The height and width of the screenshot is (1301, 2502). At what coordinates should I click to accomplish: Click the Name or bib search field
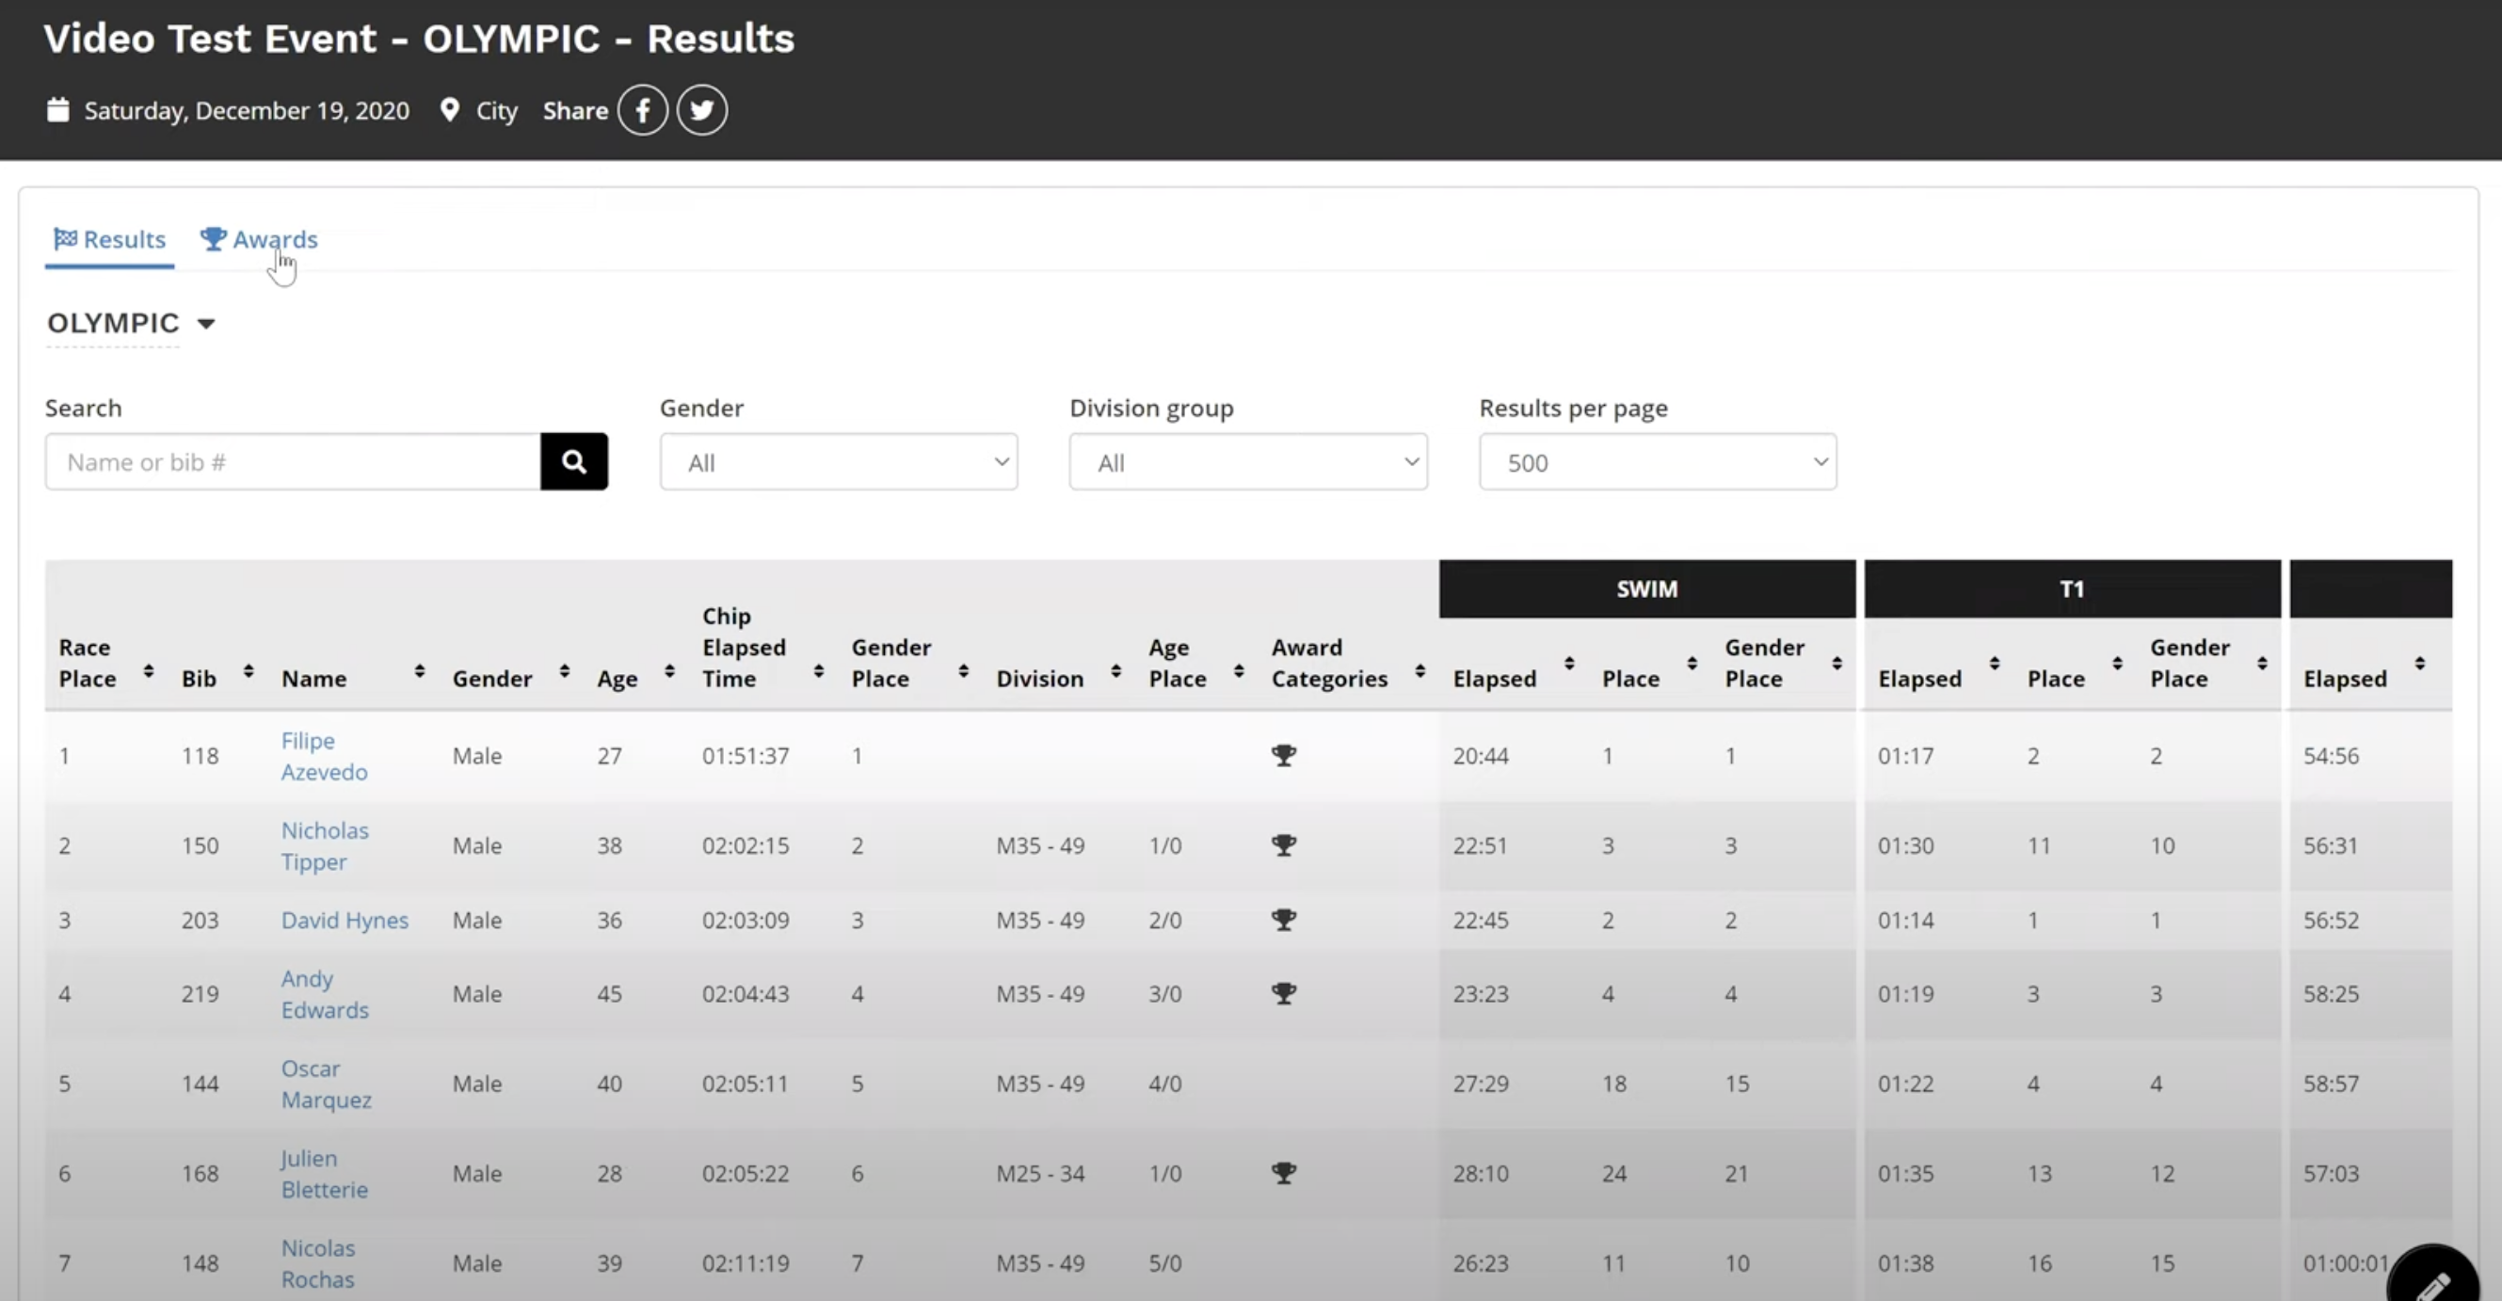coord(293,461)
